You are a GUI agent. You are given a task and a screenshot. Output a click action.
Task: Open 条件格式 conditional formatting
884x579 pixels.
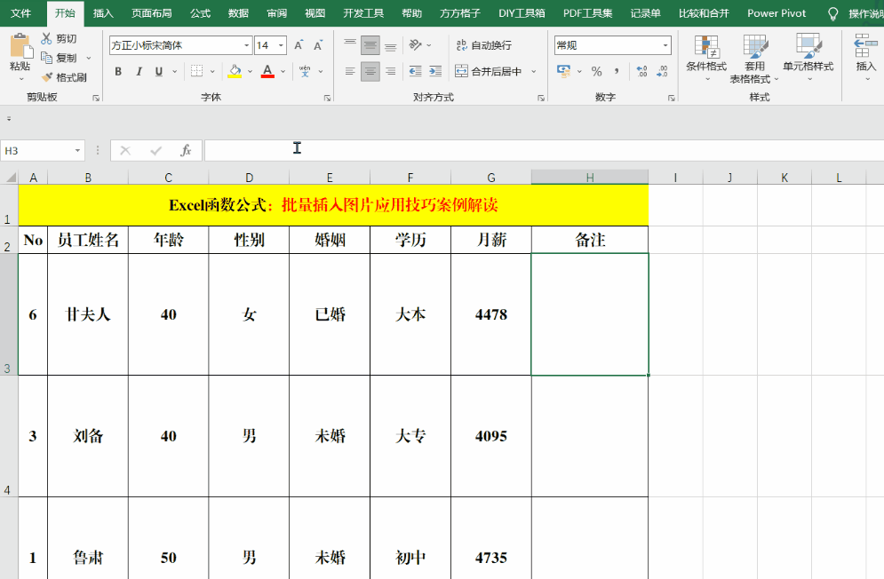point(705,58)
